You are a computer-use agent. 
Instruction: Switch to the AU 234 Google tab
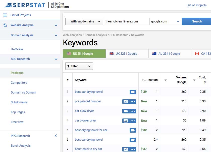point(169,53)
